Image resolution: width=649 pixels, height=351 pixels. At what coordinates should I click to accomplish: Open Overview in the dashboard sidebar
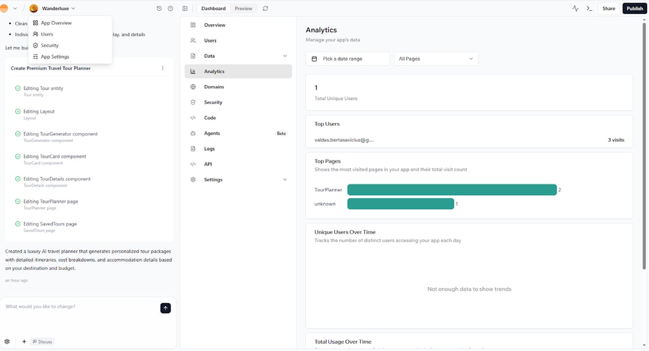(238, 25)
